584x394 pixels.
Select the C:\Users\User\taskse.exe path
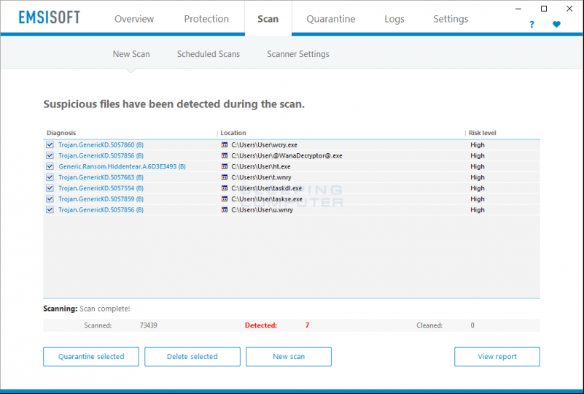click(x=267, y=198)
